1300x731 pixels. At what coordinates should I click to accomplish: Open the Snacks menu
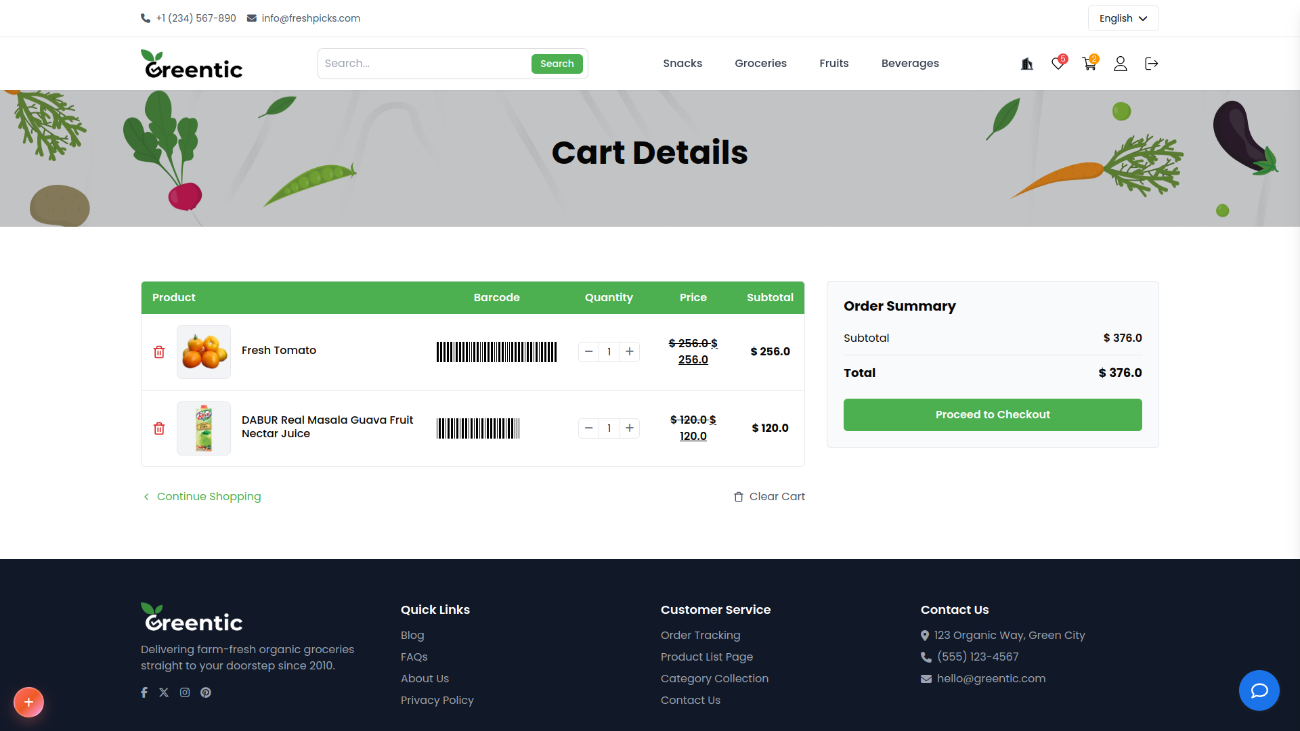[x=682, y=64]
